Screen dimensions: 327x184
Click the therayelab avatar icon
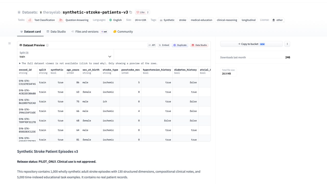pos(41,12)
